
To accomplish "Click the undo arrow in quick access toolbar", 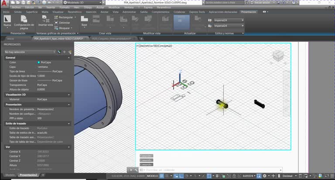I will [50, 3].
